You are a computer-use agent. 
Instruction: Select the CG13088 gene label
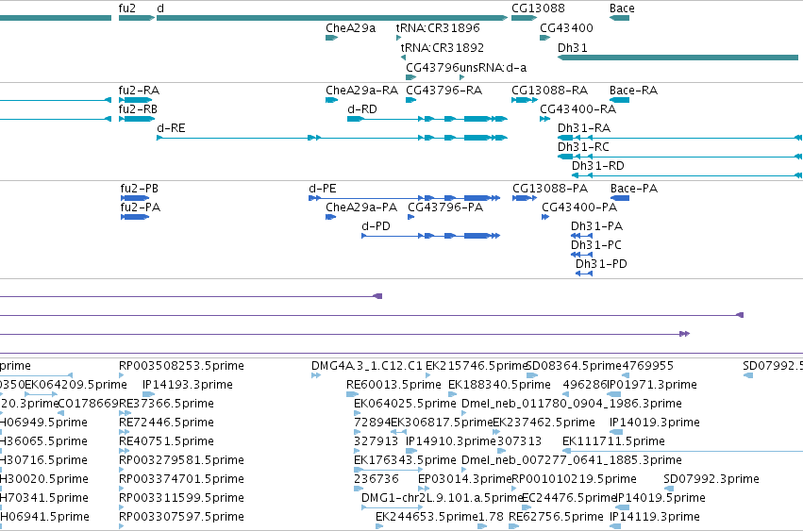point(538,8)
